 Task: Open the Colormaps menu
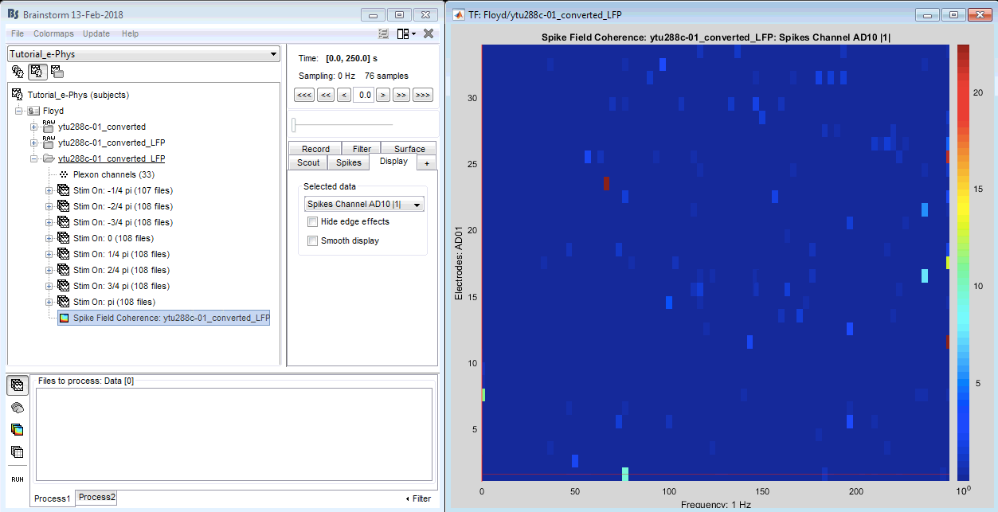53,33
